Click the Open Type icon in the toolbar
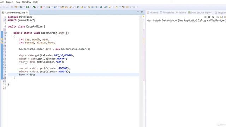The height and width of the screenshot is (127, 226). coord(63,7)
